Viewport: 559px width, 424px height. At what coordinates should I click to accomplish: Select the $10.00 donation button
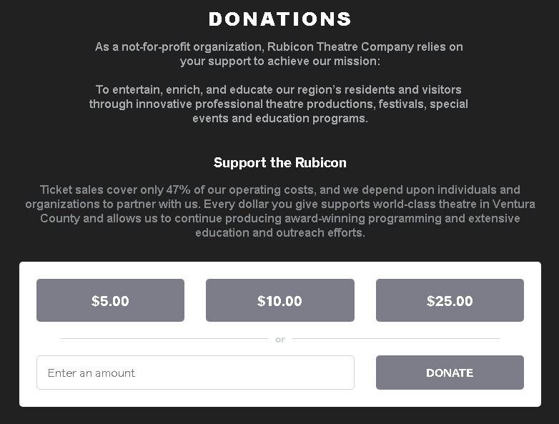[279, 300]
